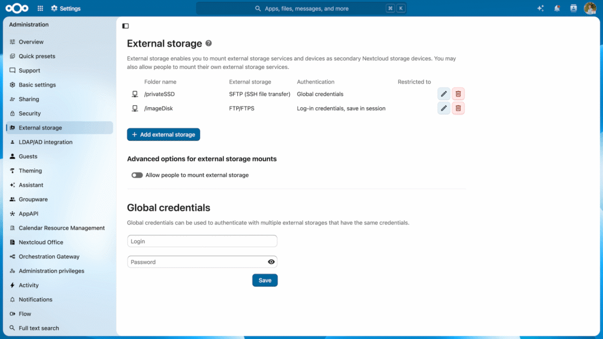Open AppAPI settings
This screenshot has height=339, width=603.
pos(59,214)
